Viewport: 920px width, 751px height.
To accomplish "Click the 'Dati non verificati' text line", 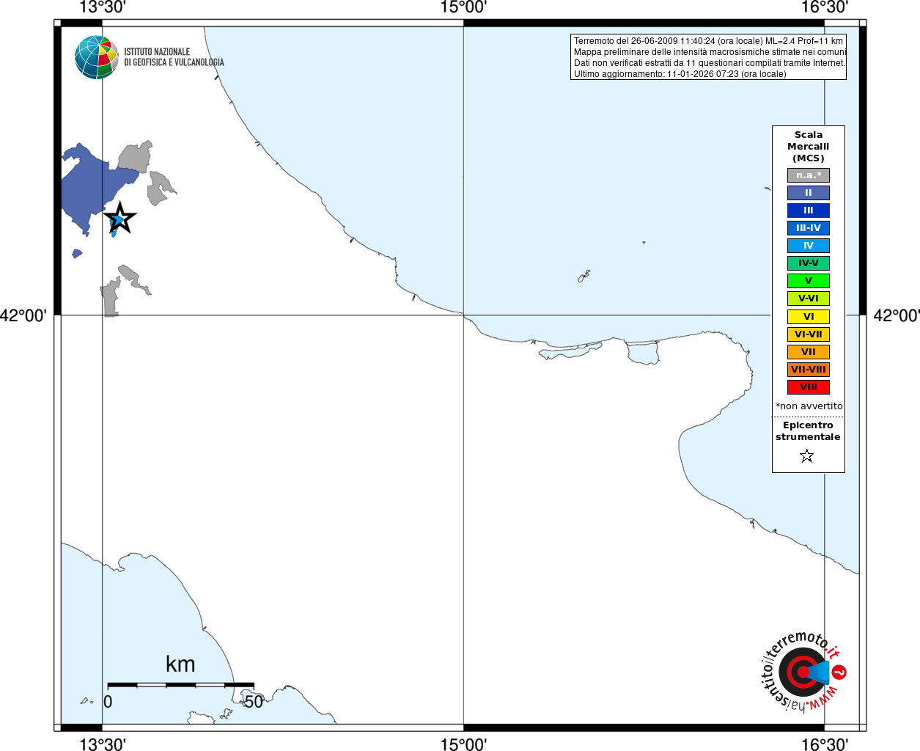I will [x=710, y=63].
